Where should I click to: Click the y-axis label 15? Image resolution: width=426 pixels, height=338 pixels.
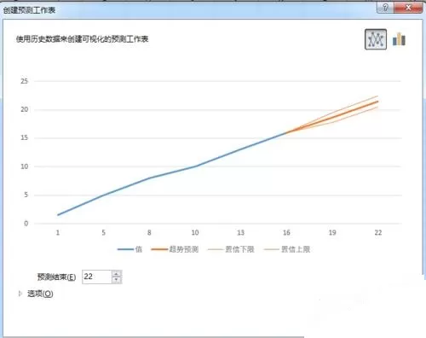[25, 137]
